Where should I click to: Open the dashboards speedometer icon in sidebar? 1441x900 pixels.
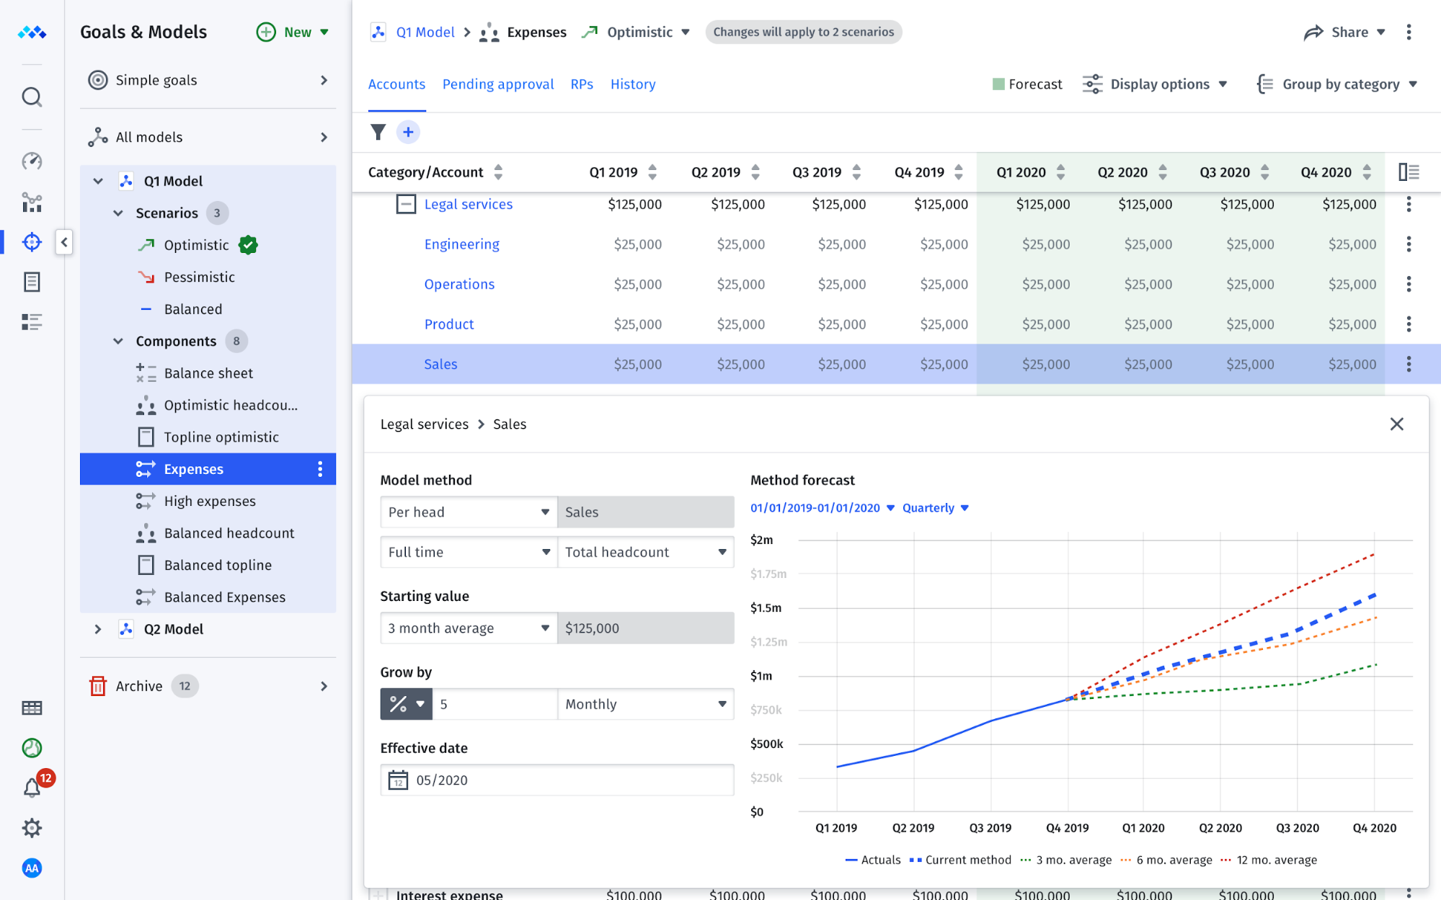[32, 161]
